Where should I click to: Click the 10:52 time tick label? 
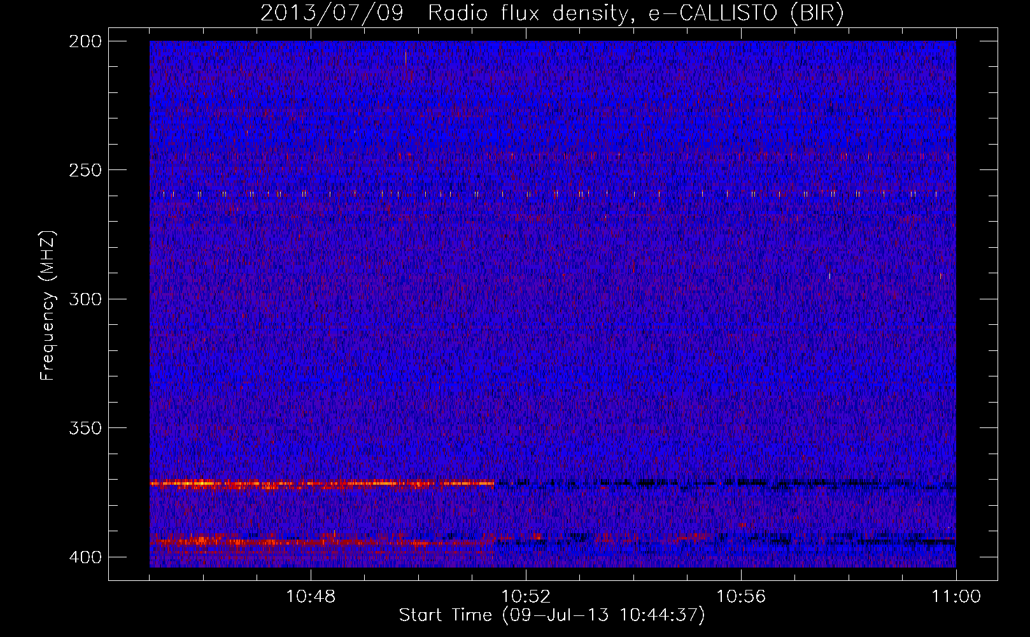coord(526,597)
